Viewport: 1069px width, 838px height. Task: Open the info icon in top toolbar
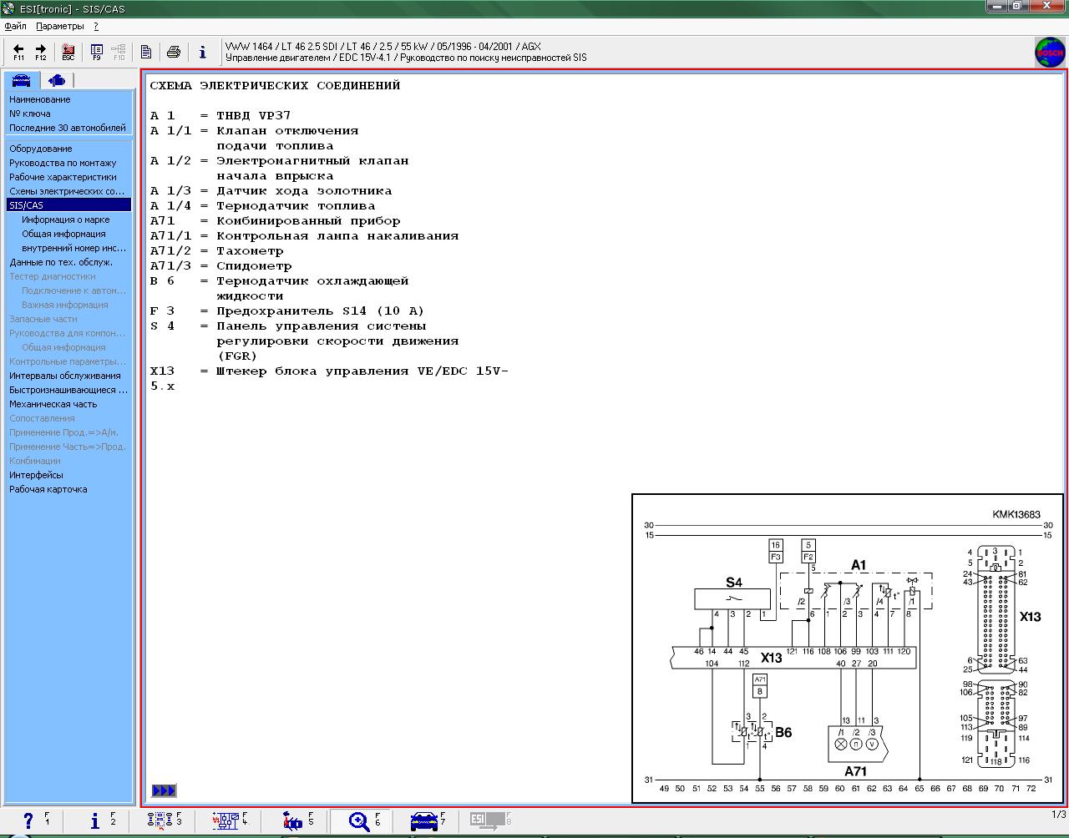tap(202, 52)
